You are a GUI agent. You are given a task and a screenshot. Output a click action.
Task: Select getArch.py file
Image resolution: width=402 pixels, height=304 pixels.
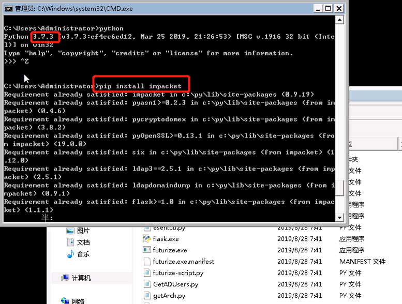pos(170,296)
